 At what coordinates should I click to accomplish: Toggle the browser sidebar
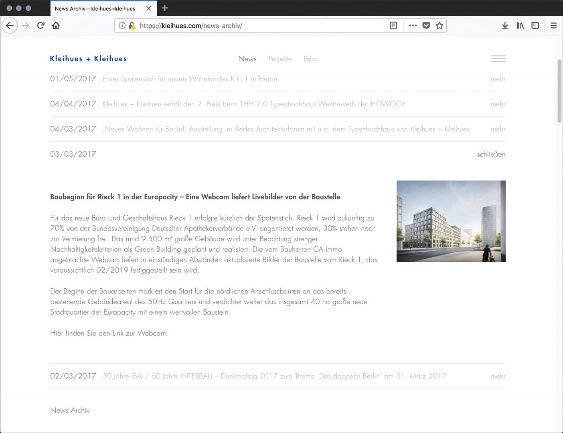coord(535,26)
